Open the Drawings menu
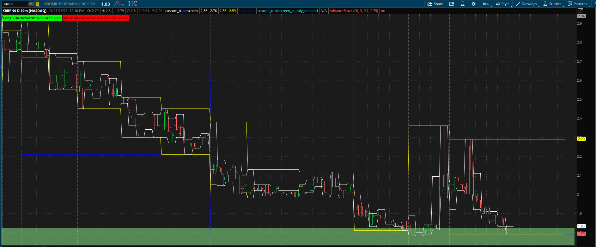This screenshot has height=247, width=596. pos(526,4)
